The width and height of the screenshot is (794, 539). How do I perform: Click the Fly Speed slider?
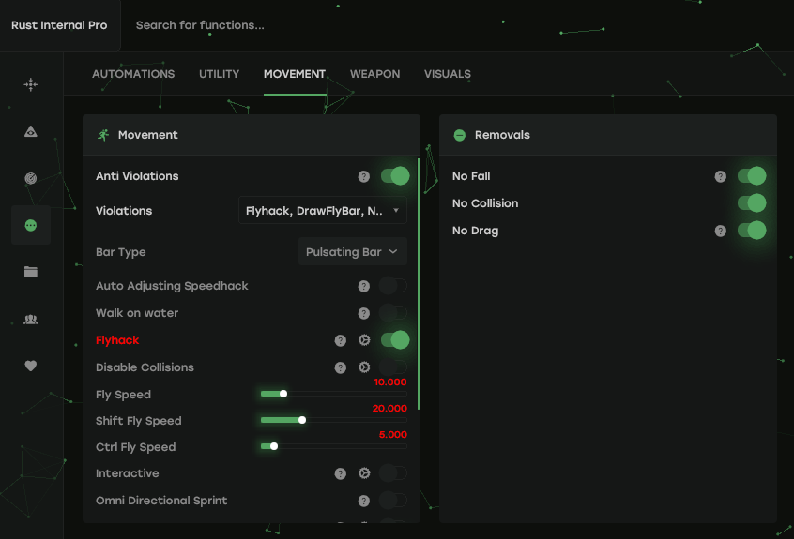(x=334, y=394)
